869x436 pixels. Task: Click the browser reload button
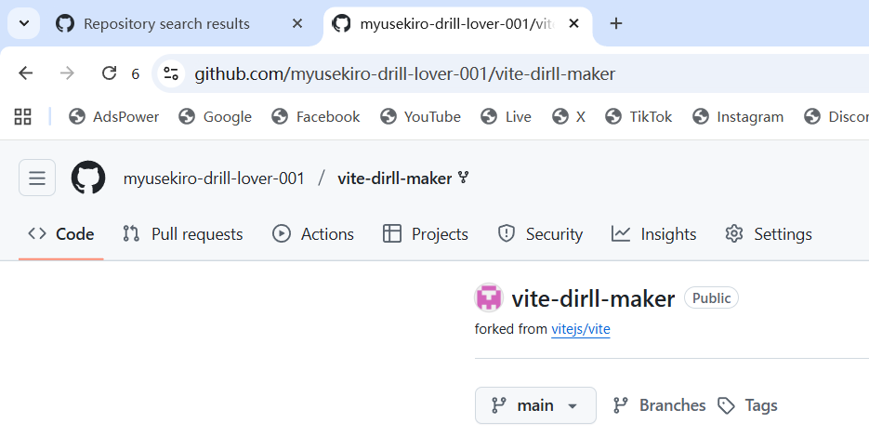[109, 73]
